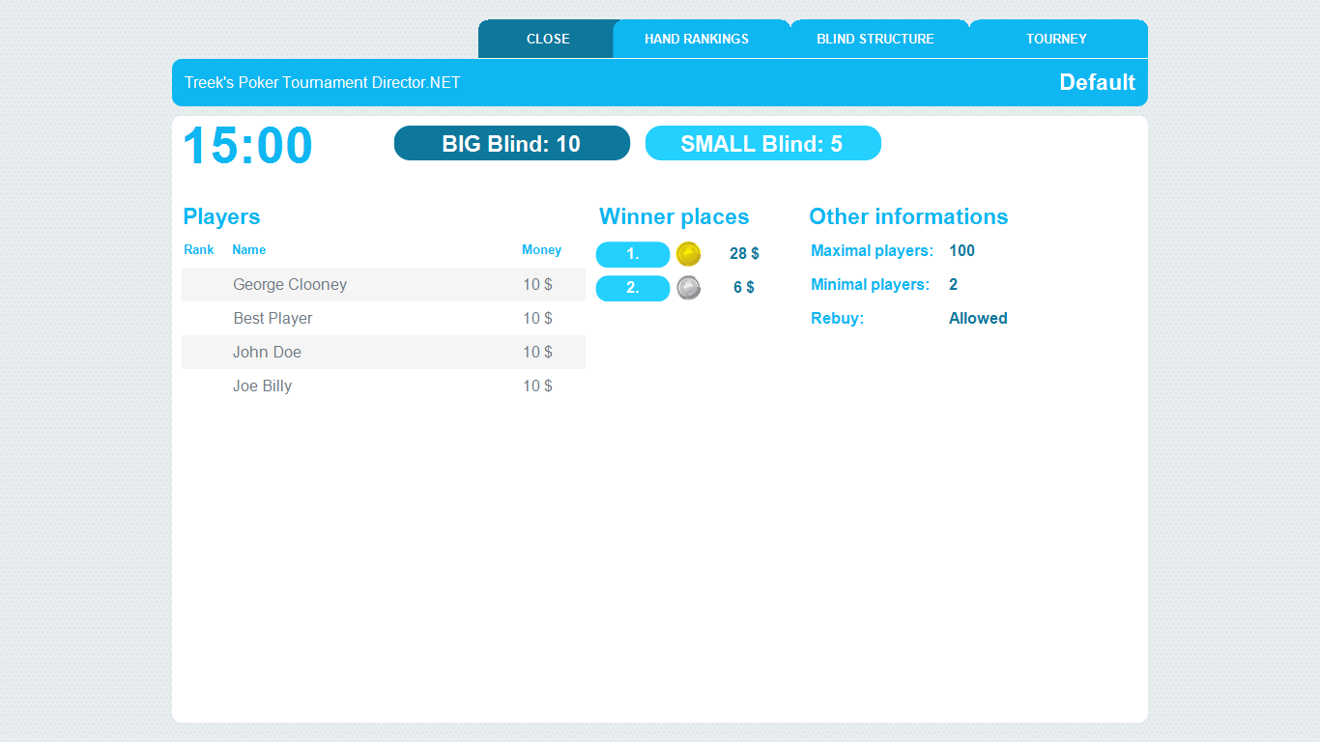Click George Clooney's 10 $ money value

[537, 284]
